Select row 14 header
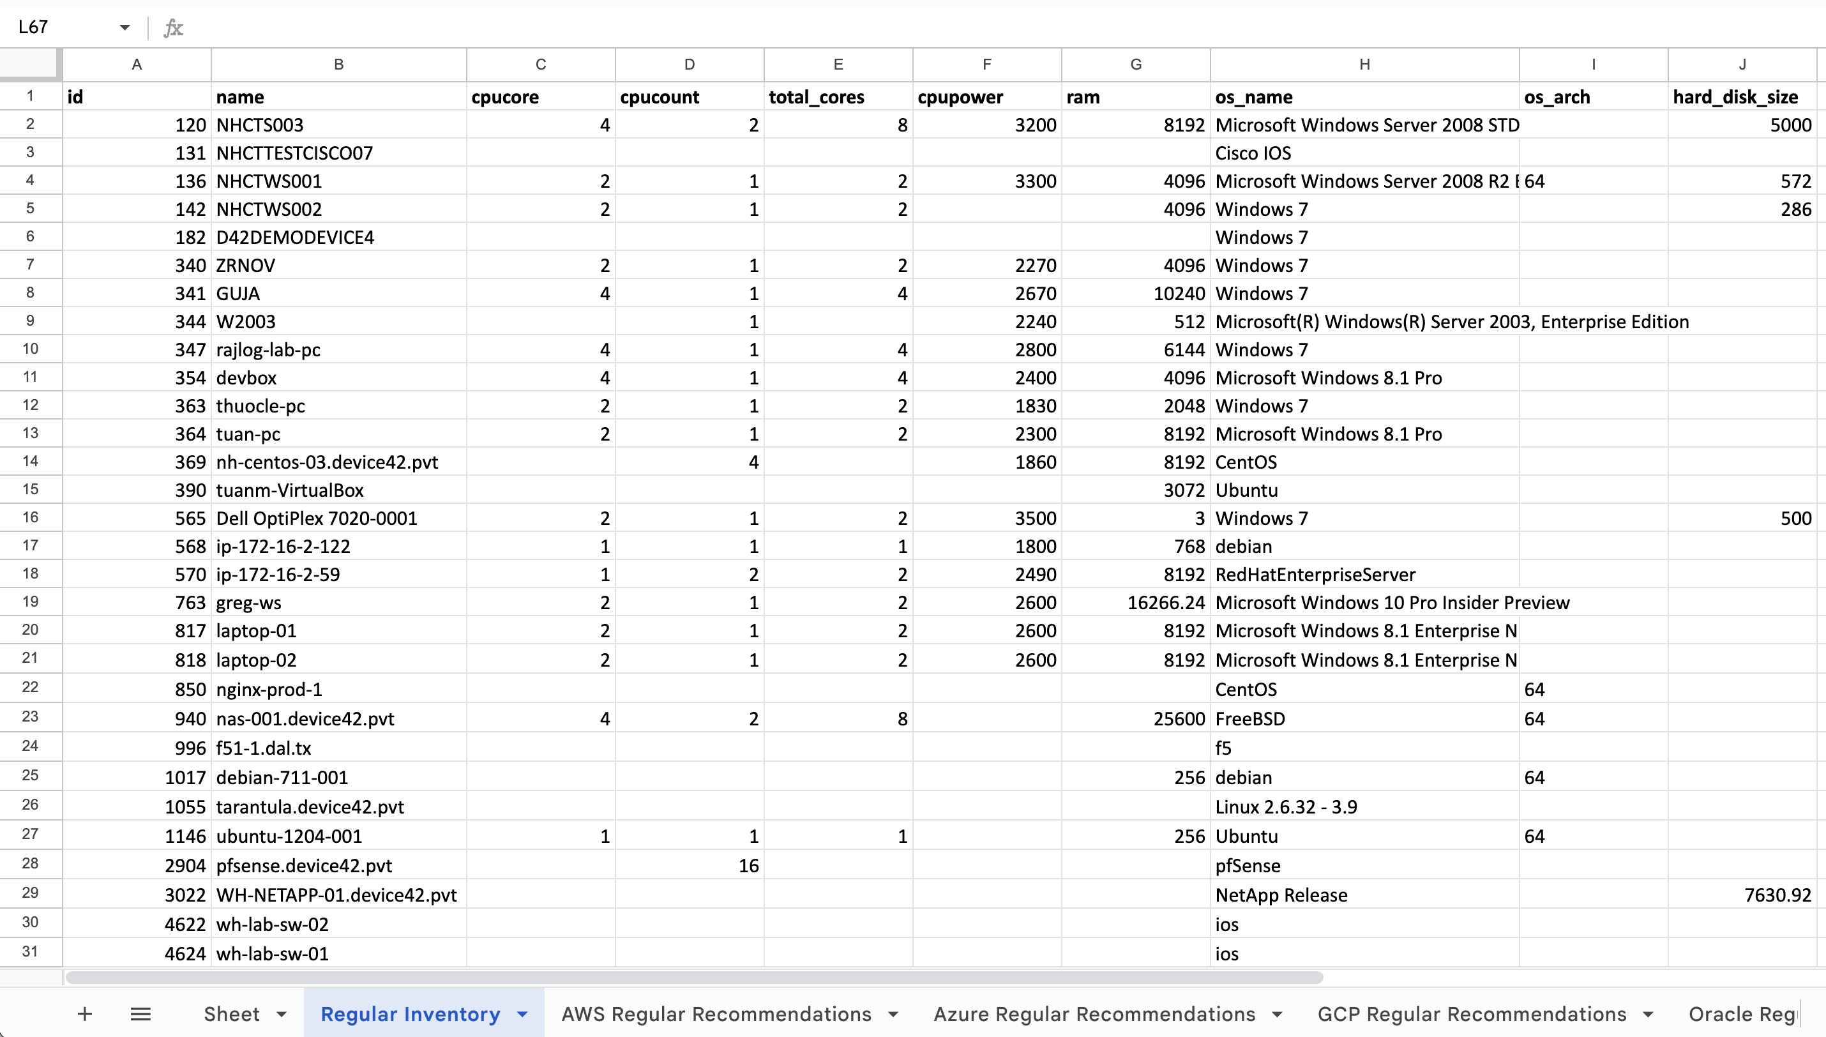This screenshot has height=1037, width=1826. (31, 462)
